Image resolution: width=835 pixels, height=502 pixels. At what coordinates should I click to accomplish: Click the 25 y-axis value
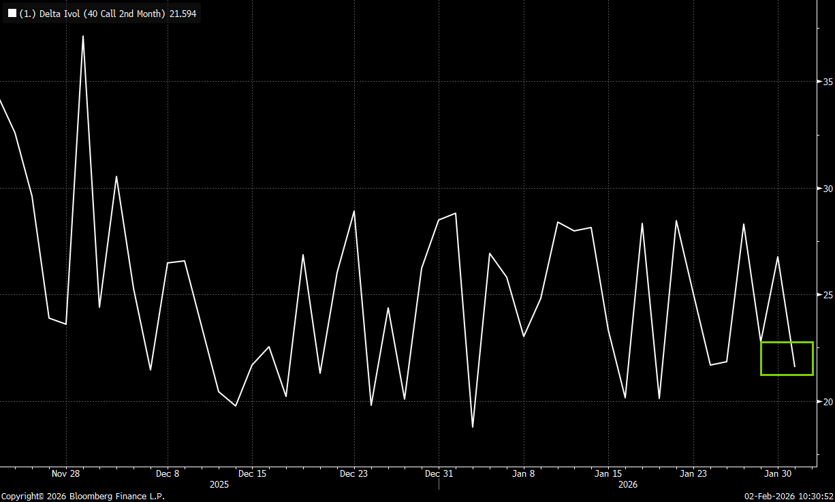coord(828,295)
